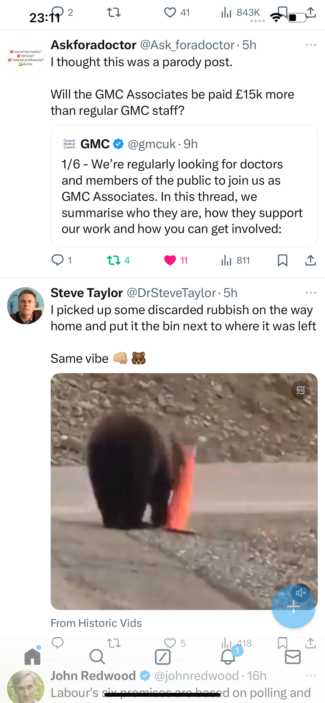Open the Grok tab icon
The width and height of the screenshot is (325, 703).
162,656
